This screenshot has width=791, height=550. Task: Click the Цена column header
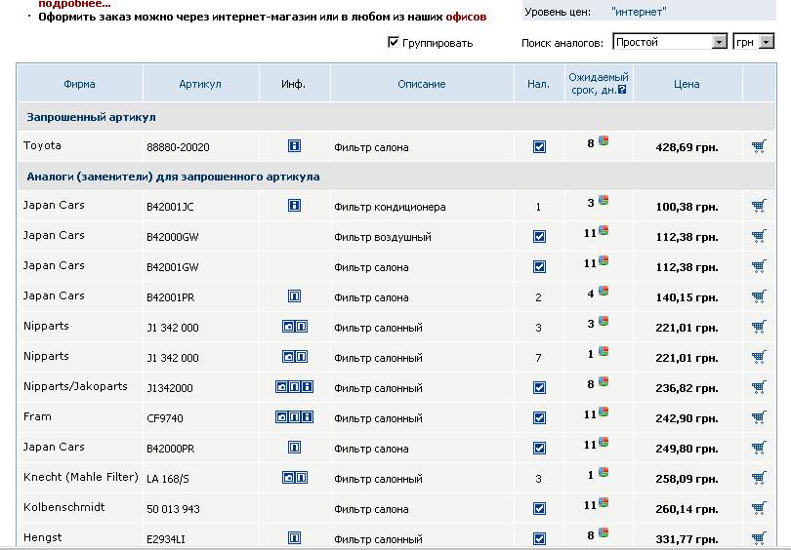coord(687,84)
